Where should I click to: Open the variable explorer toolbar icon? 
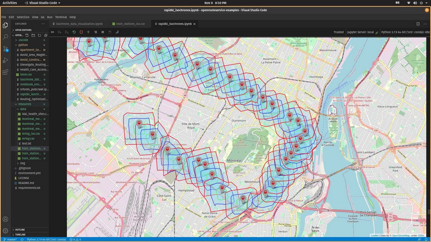103,32
